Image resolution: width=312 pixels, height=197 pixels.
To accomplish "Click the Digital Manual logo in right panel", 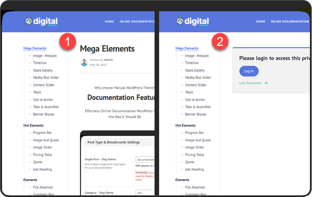I will tap(192, 21).
